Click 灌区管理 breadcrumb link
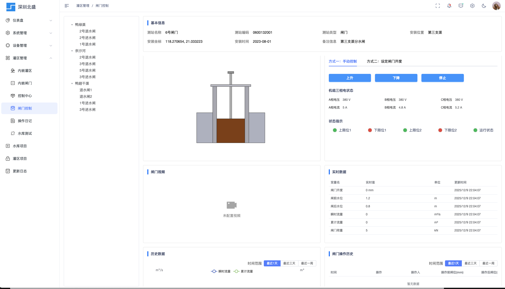Image resolution: width=505 pixels, height=289 pixels. tap(83, 6)
